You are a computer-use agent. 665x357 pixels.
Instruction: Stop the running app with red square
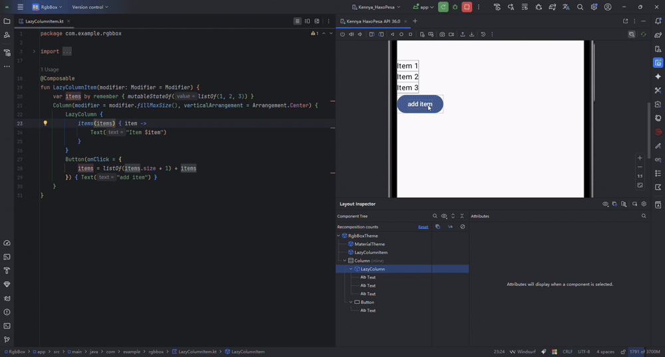467,7
